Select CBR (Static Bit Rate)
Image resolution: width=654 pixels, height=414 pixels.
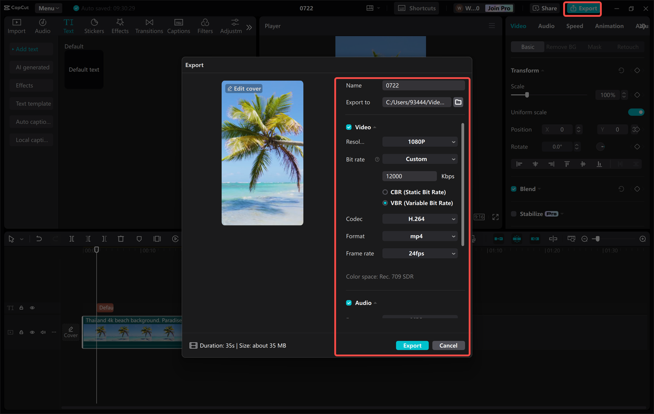pyautogui.click(x=385, y=192)
